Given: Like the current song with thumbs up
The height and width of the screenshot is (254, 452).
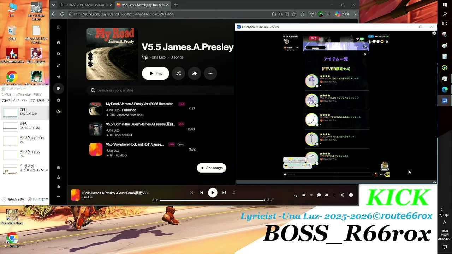Looking at the screenshot, I should coord(304,195).
